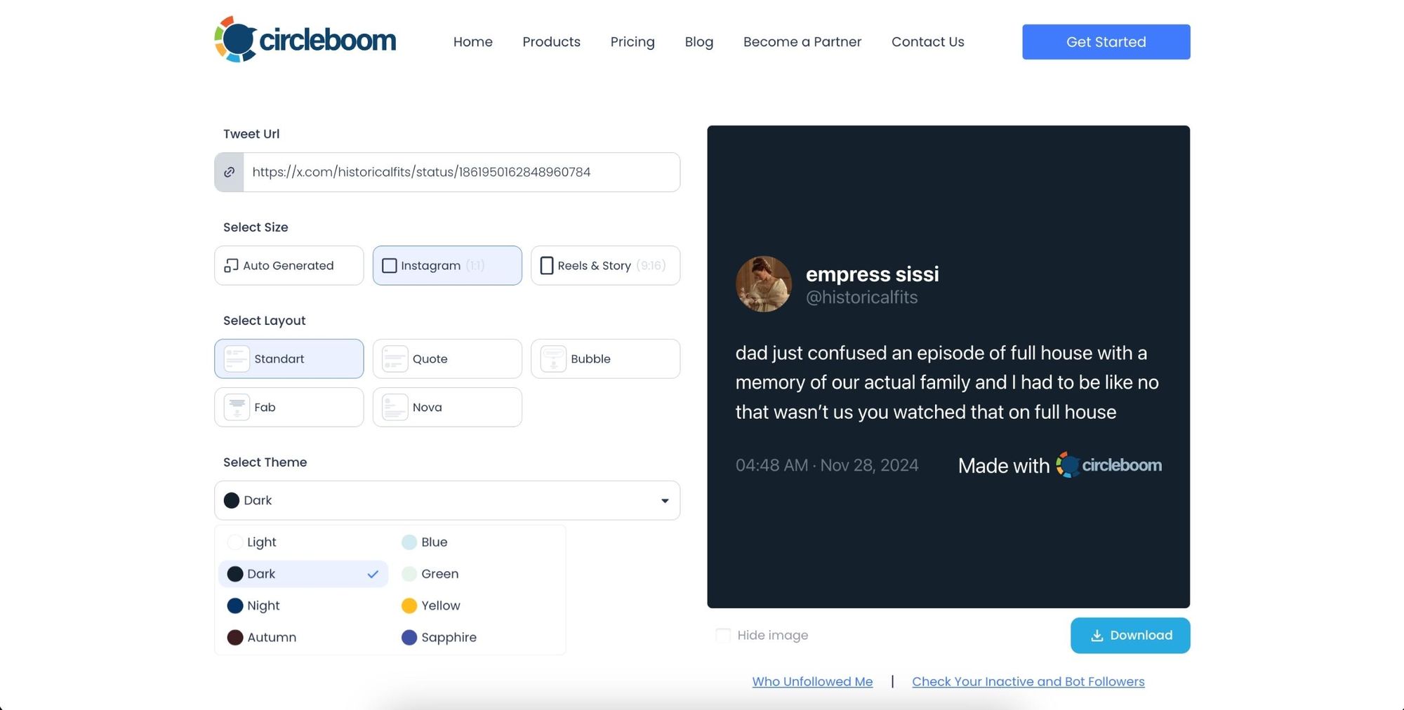
Task: Pick the Yellow theme option
Action: (477, 605)
